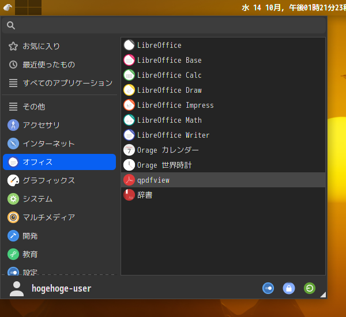Viewport: 346px width, 317px height.
Task: Start LibreOffice Calc spreadsheet app
Action: pyautogui.click(x=223, y=76)
